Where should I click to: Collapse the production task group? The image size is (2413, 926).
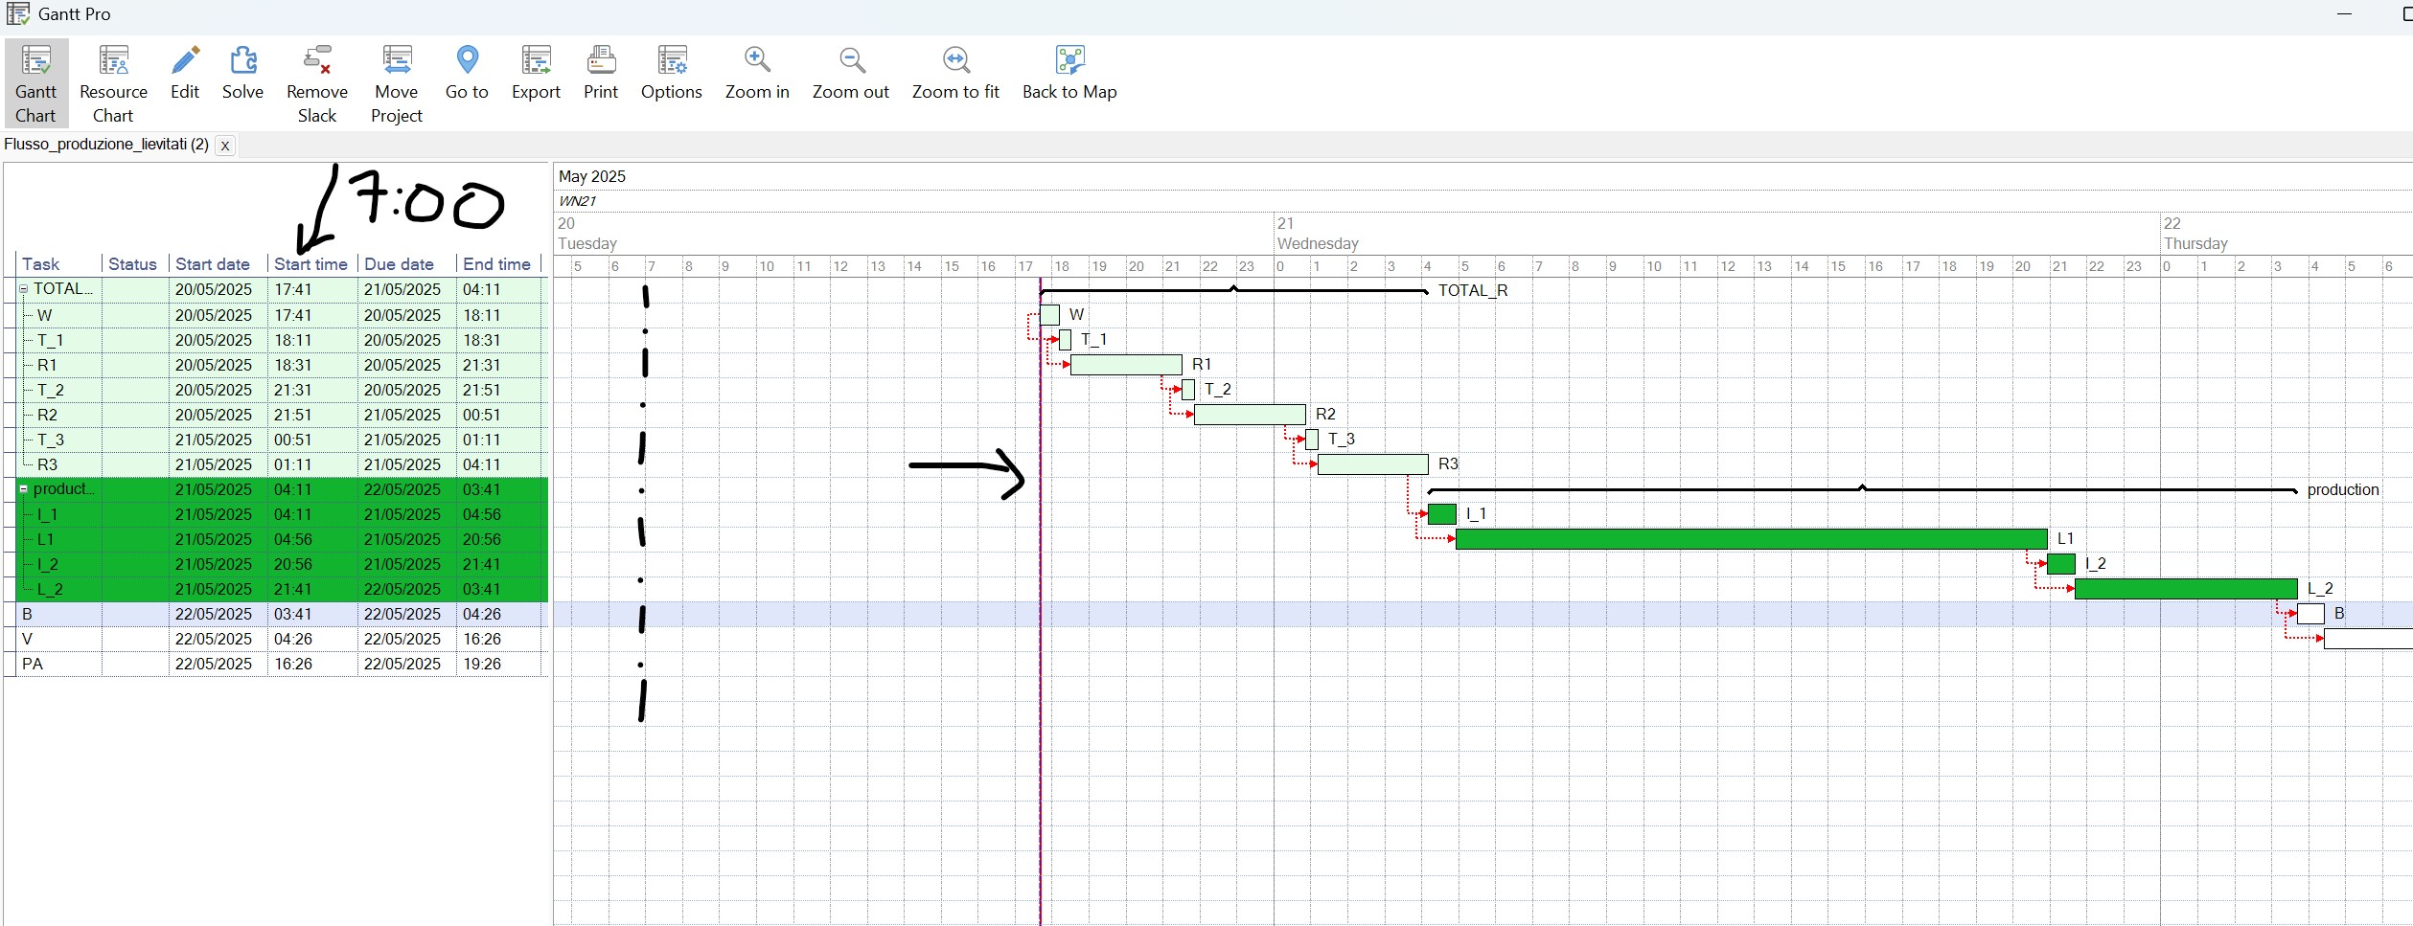[x=24, y=489]
